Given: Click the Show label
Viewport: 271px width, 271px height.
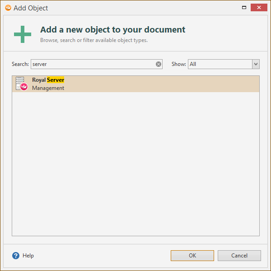Looking at the screenshot, I should click(179, 64).
